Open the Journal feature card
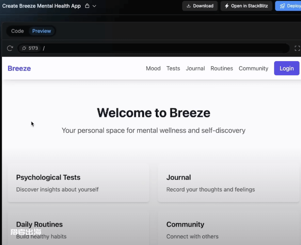The height and width of the screenshot is (245, 301). pos(228,183)
